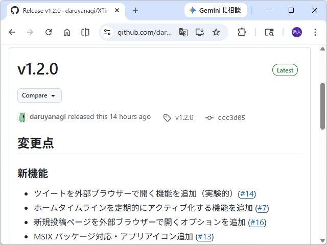Open the browser home page
Image resolution: width=327 pixels, height=245 pixels.
point(67,32)
